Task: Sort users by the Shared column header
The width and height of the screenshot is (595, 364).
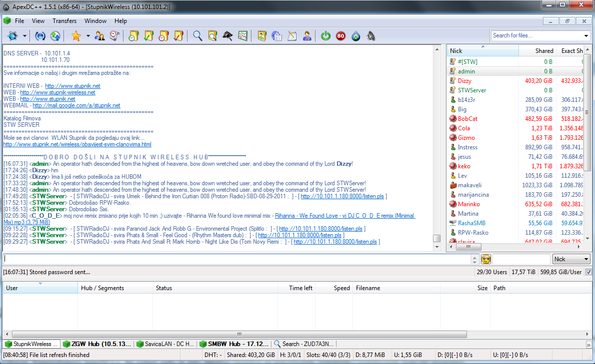Action: [x=537, y=51]
